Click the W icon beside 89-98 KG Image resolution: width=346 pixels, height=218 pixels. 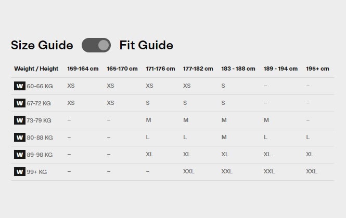point(20,155)
